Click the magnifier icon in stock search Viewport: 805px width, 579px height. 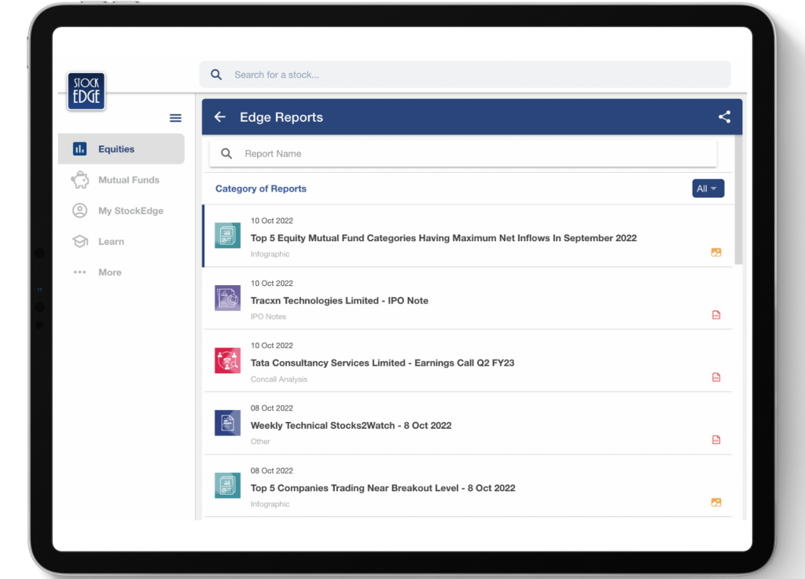click(216, 75)
